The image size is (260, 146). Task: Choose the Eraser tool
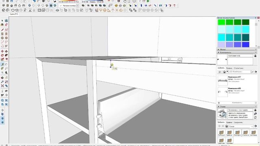pos(6,25)
